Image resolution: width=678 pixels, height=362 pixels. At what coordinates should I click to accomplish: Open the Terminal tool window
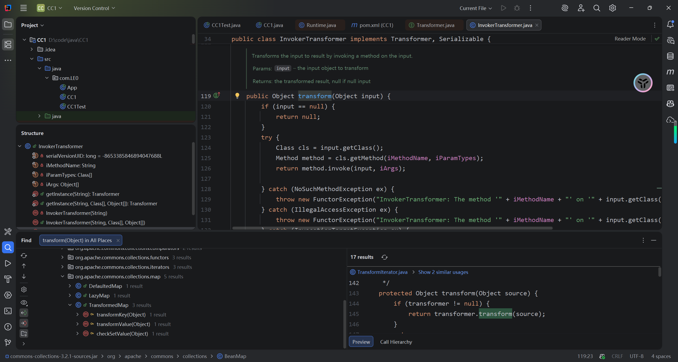[8, 311]
